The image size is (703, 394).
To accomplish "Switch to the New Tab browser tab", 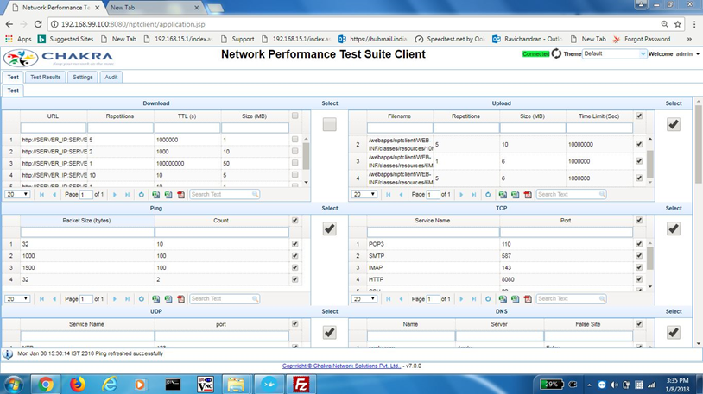I will click(x=153, y=8).
